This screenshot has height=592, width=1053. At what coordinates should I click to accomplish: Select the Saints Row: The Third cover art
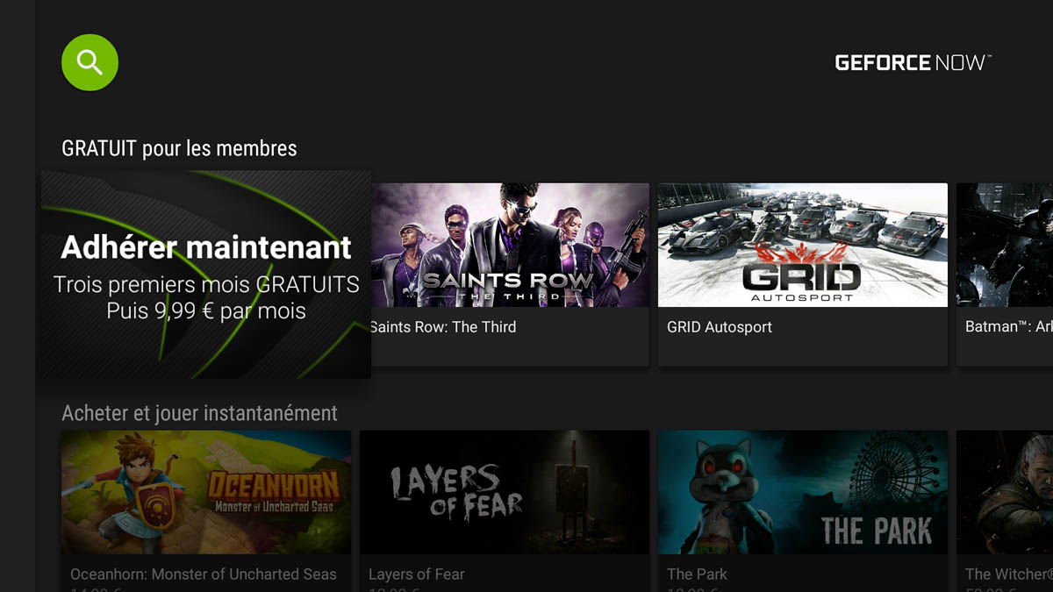click(x=509, y=245)
